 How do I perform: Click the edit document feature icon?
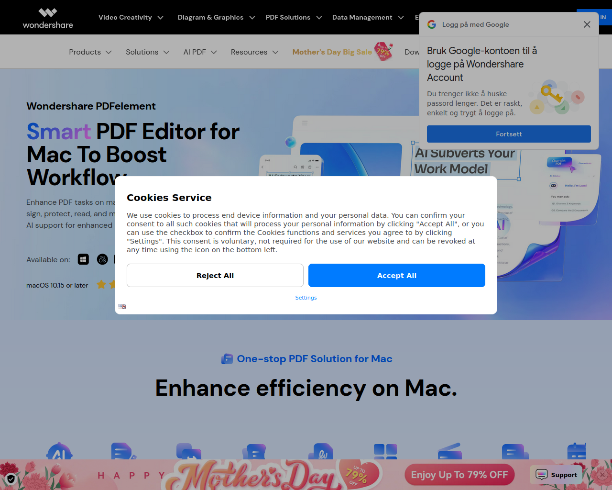(x=123, y=451)
